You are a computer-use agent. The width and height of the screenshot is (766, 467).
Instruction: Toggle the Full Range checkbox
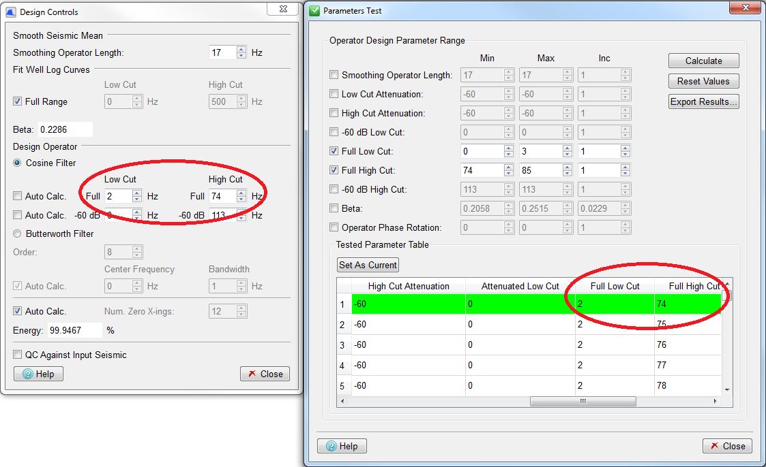click(x=18, y=101)
